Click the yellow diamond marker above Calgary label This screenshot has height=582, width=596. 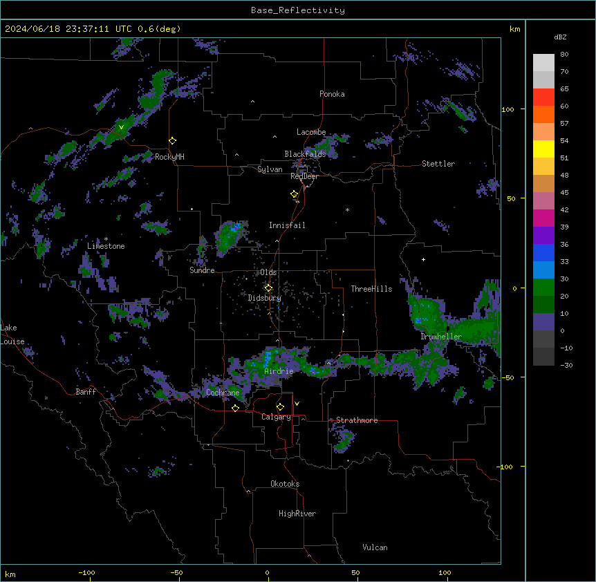(280, 407)
